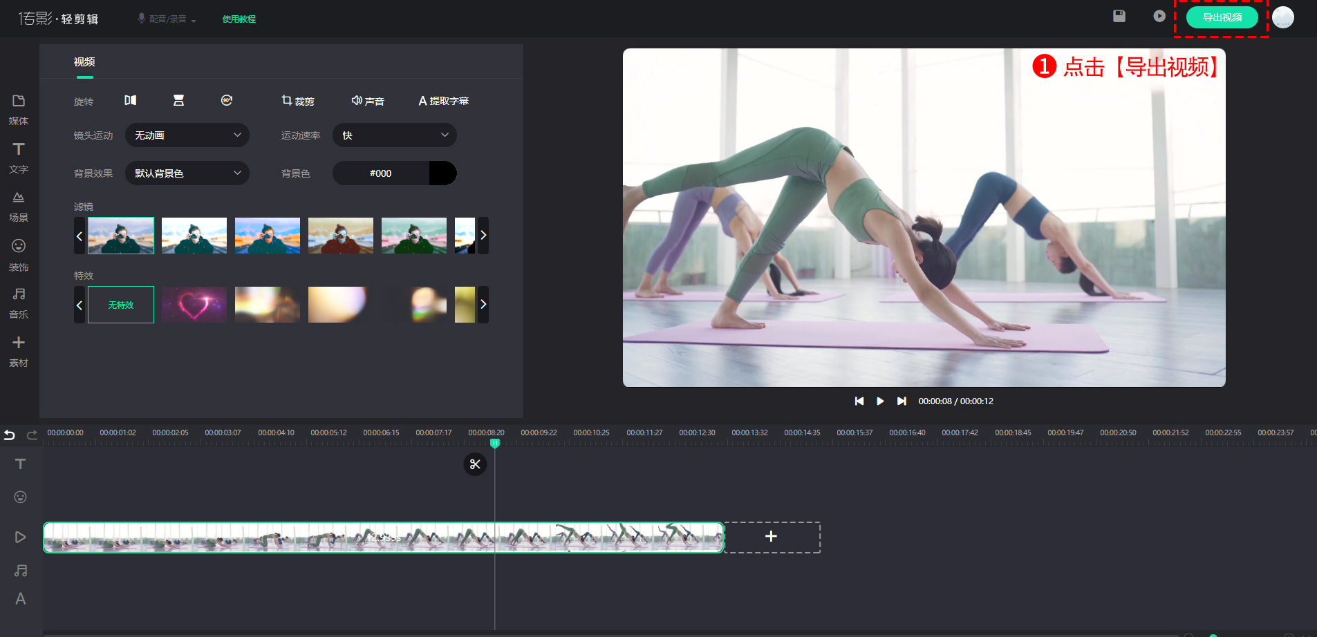
Task: Select the second filter thumbnail
Action: pos(194,236)
